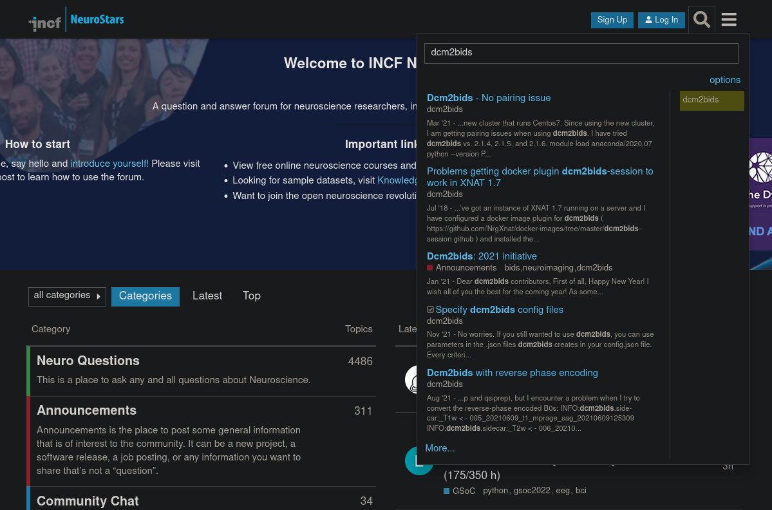Click the Category column header
Screen dimensions: 772x510
(51, 329)
